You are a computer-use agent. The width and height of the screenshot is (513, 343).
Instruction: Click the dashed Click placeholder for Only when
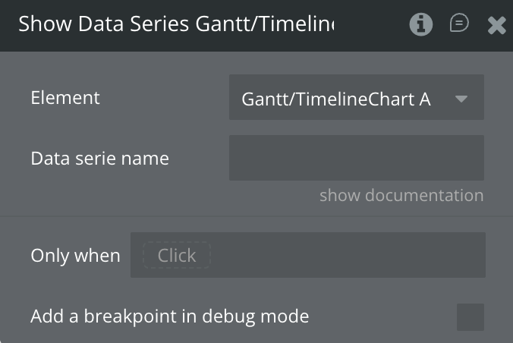[177, 256]
